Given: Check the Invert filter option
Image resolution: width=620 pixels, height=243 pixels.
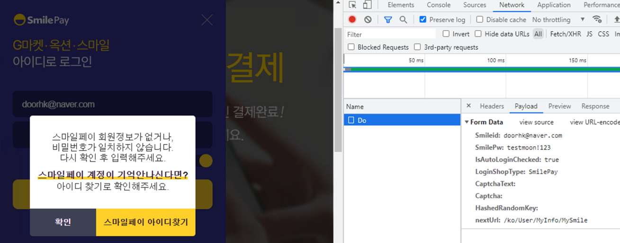Looking at the screenshot, I should (446, 34).
